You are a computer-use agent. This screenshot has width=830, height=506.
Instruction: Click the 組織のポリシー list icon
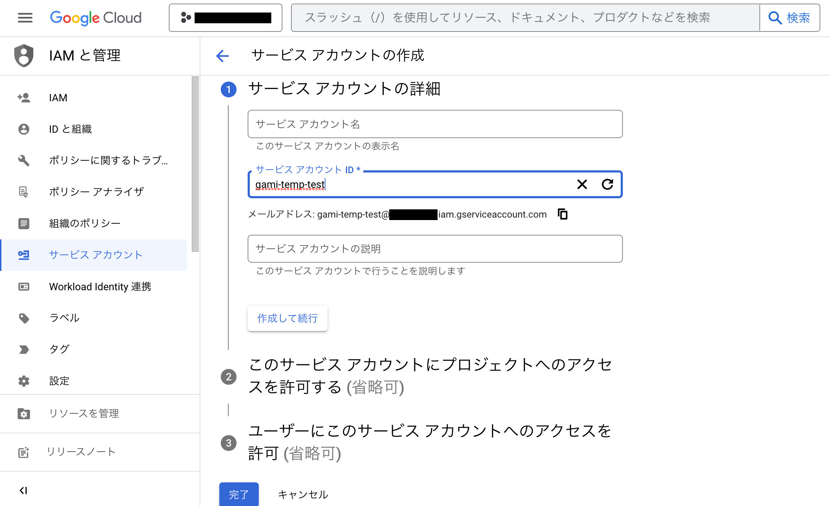24,223
